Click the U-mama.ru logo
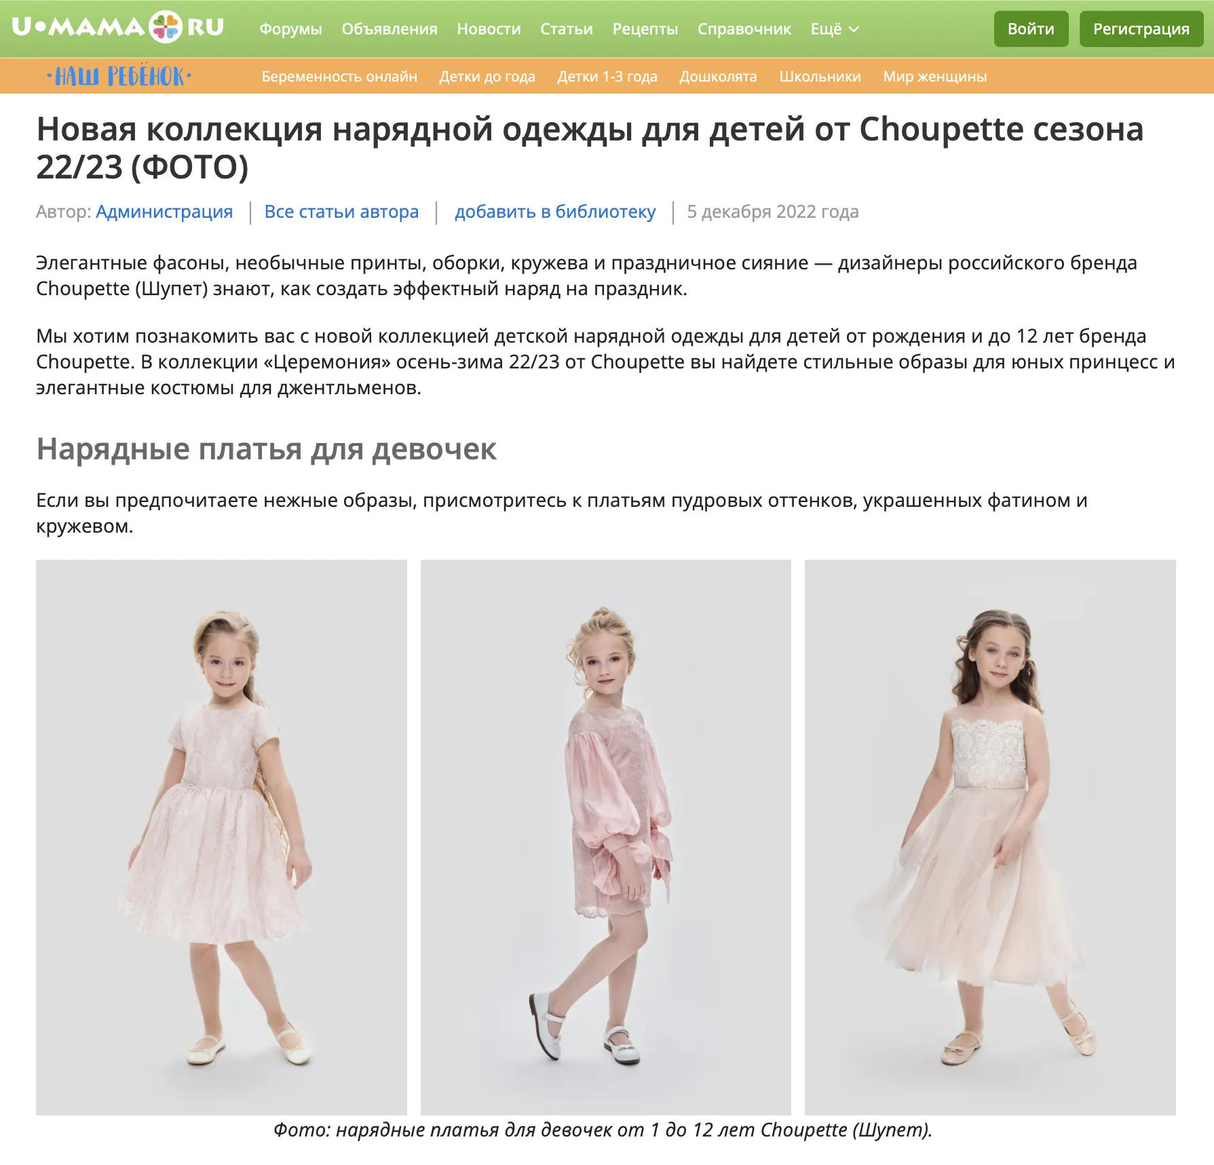 (x=118, y=27)
